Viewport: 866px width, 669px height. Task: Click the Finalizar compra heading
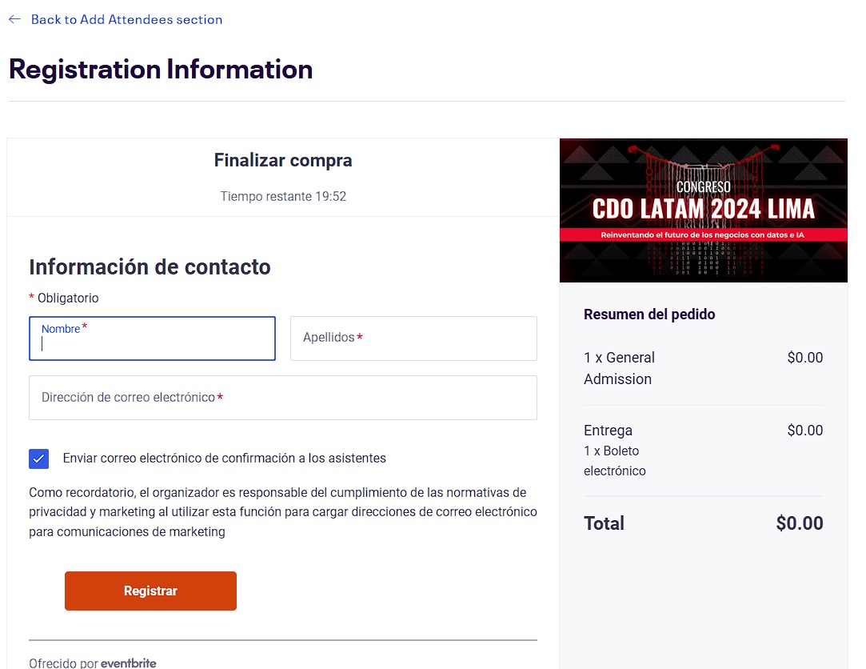(x=283, y=160)
